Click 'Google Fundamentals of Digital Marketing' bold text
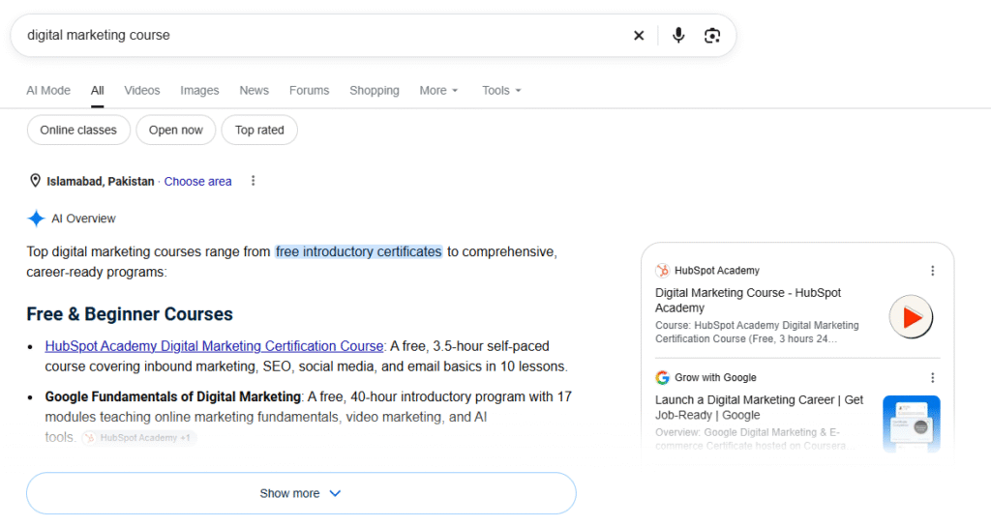This screenshot has width=991, height=527. [172, 397]
